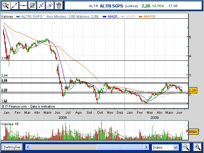Image resolution: width=204 pixels, height=153 pixels.
Task: Select the move/resize line tool
Action: tap(41, 5)
